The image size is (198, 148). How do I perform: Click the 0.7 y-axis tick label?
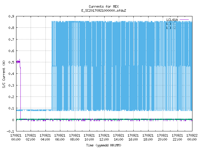click(x=11, y=39)
